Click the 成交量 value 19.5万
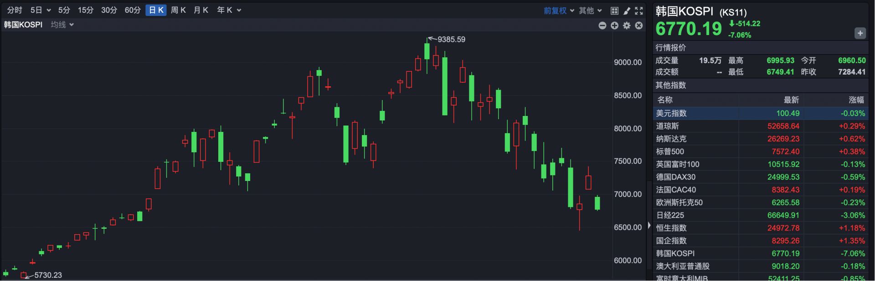Image resolution: width=875 pixels, height=281 pixels. (x=710, y=60)
